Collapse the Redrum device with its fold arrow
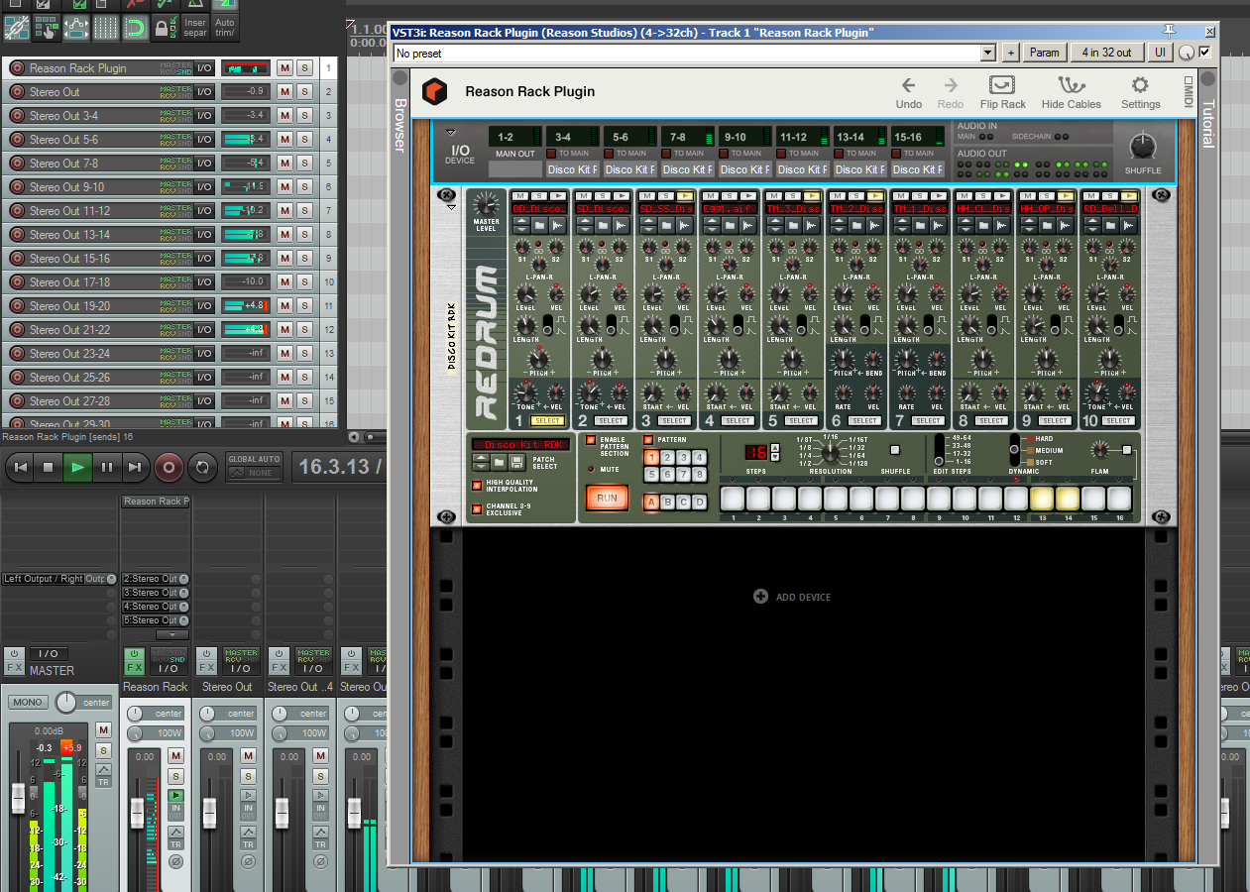The image size is (1250, 892). point(451,207)
